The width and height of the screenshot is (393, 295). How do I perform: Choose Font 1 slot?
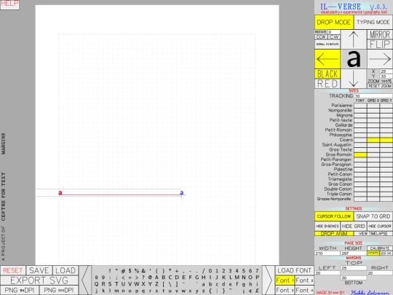[285, 280]
